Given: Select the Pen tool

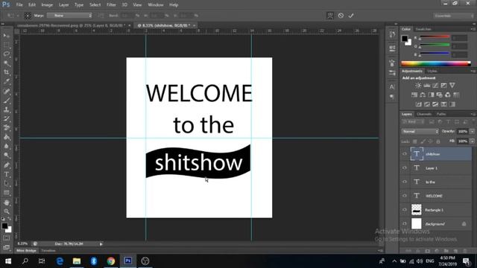Looking at the screenshot, I should click(7, 165).
